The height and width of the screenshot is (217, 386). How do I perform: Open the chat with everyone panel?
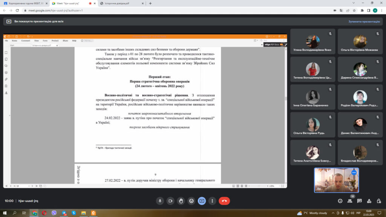point(360,201)
